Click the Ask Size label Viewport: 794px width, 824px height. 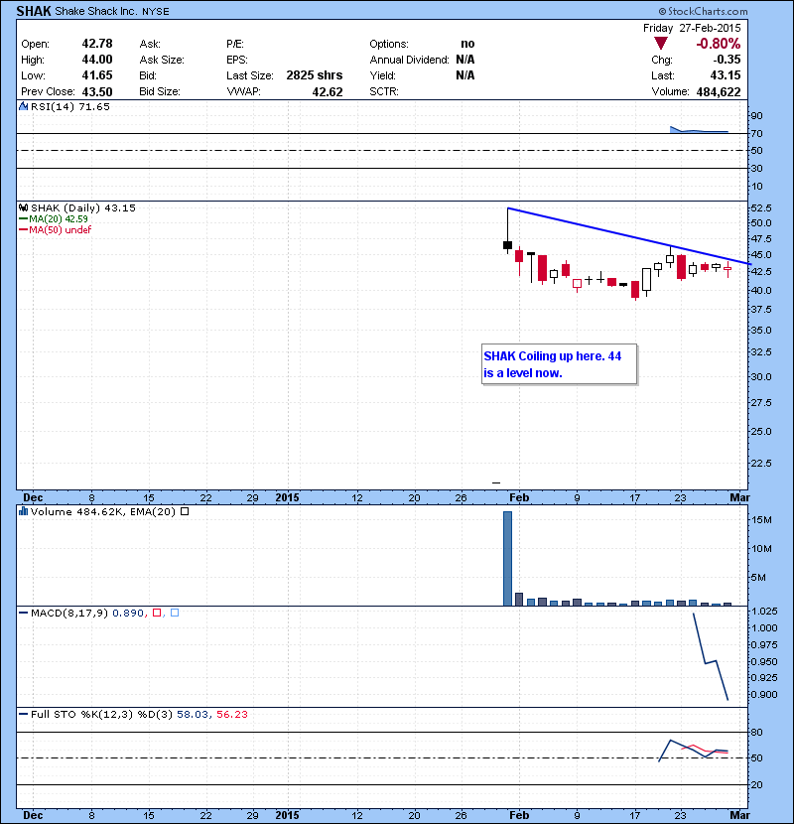coord(162,60)
